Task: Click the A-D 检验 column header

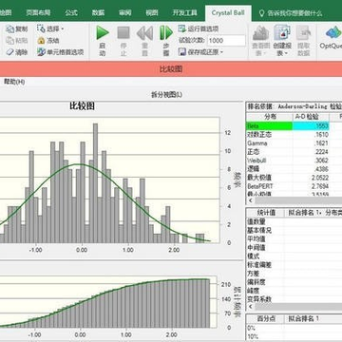Action: point(311,117)
